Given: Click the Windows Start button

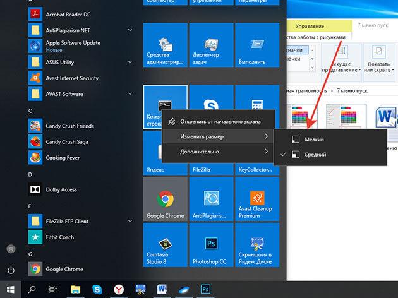Looking at the screenshot, I should pos(11,289).
